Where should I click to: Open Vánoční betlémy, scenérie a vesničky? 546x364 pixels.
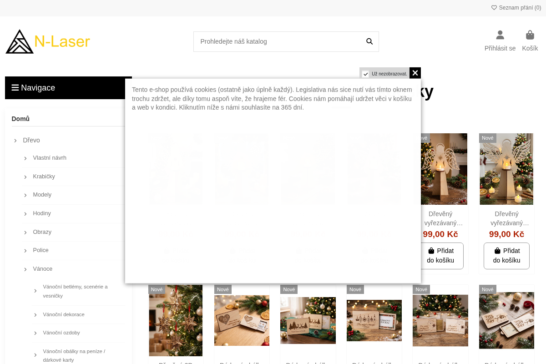(x=76, y=291)
